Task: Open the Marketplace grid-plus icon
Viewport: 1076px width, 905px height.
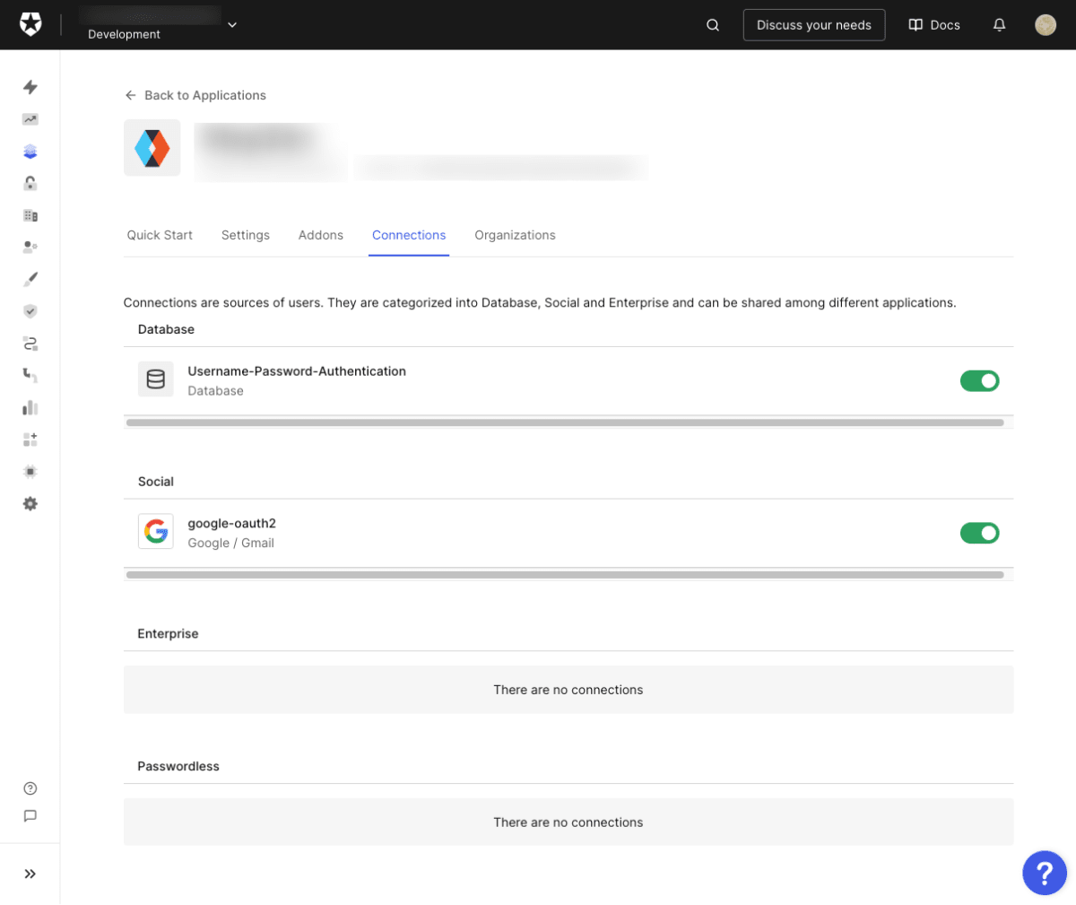Action: (x=30, y=439)
